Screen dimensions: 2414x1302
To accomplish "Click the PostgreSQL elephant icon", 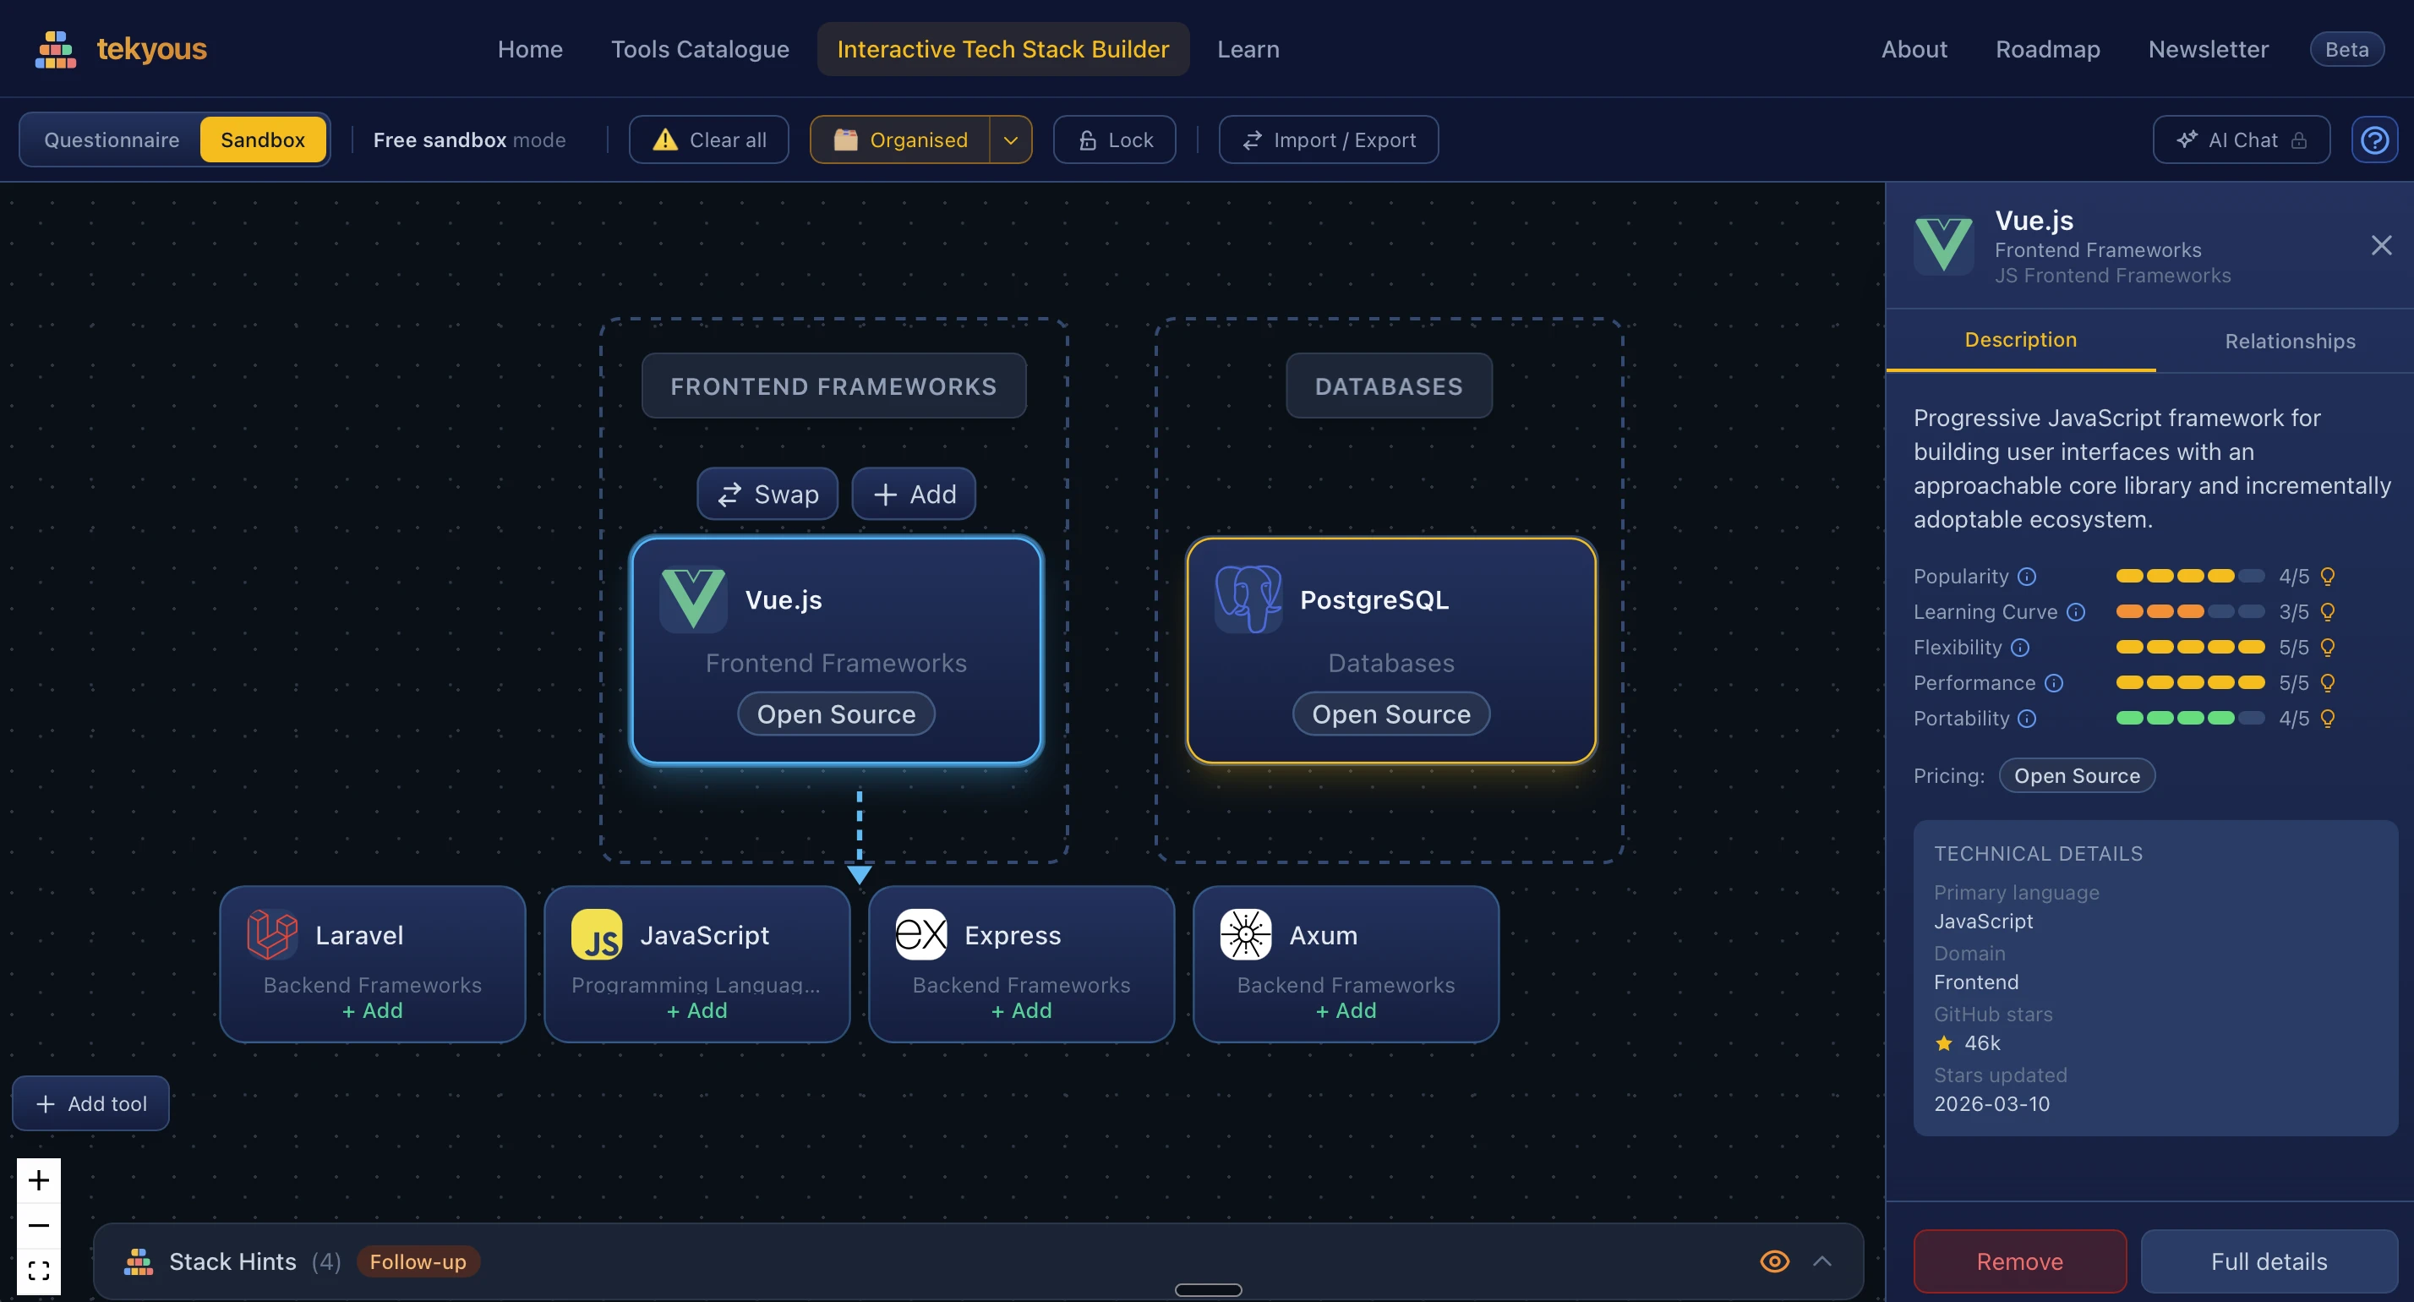I will coord(1248,599).
